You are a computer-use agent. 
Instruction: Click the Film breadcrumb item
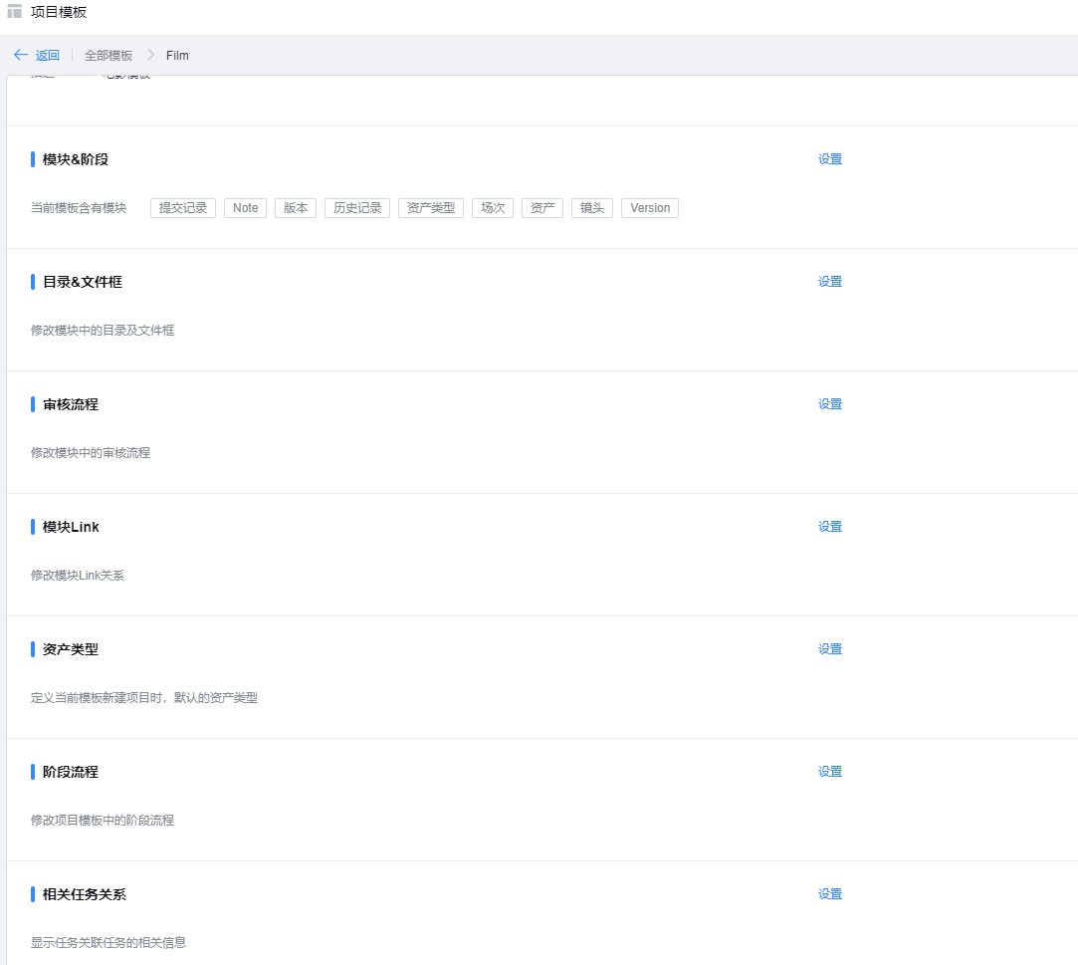[177, 55]
